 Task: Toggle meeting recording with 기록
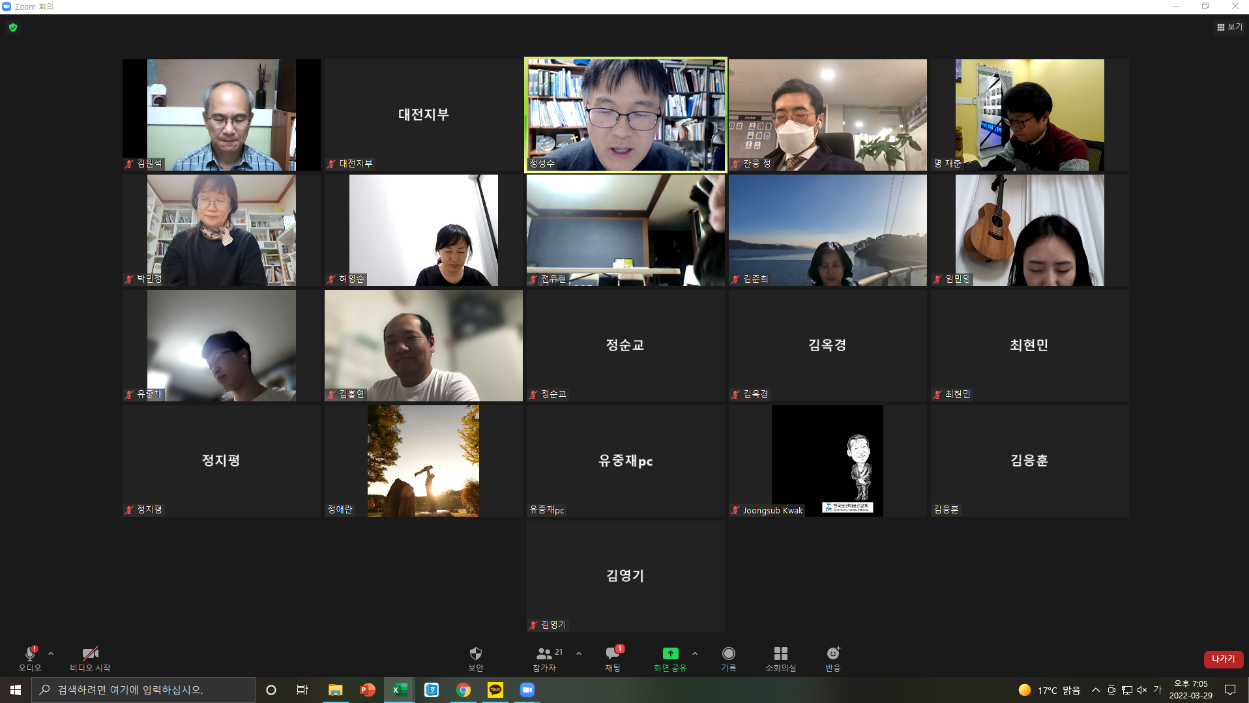(729, 659)
